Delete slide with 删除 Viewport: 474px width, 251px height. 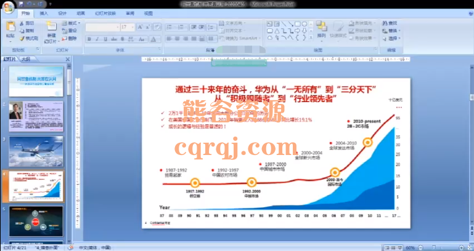coord(69,38)
